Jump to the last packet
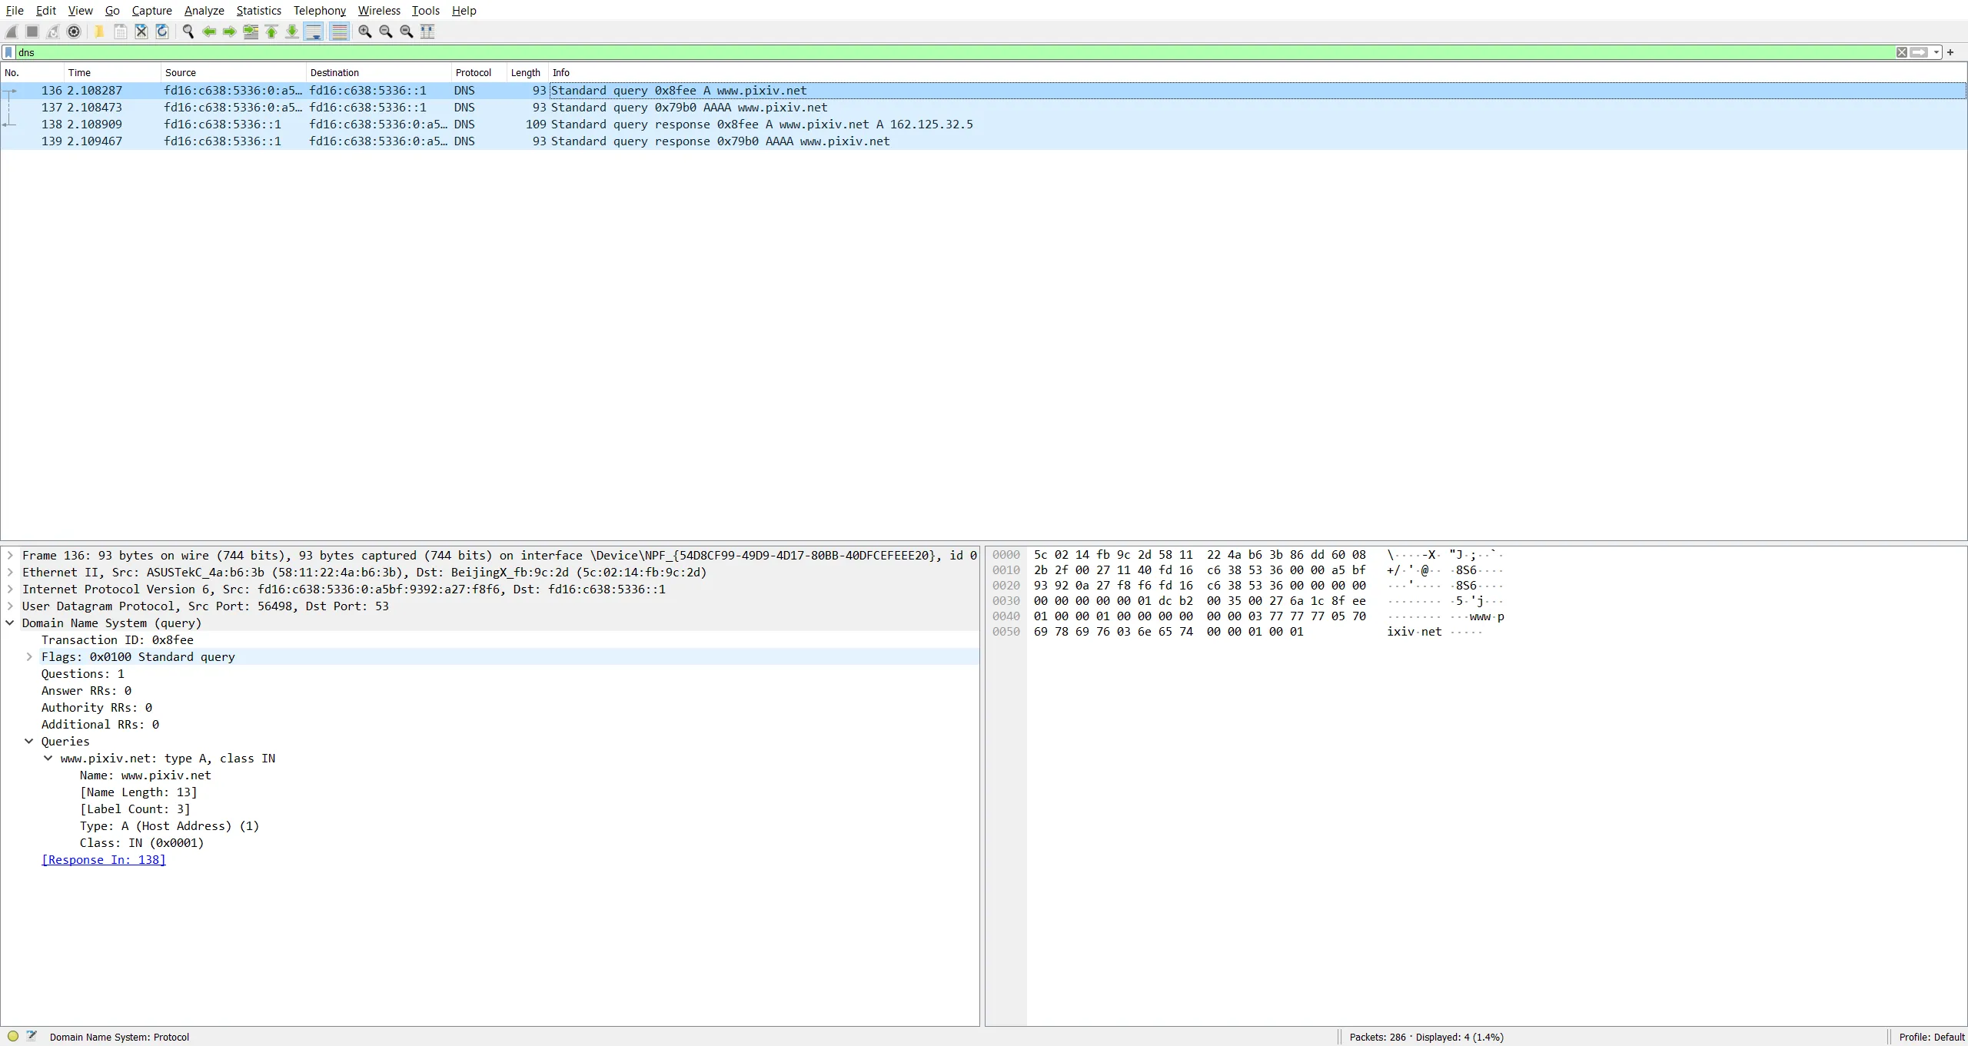The image size is (1968, 1046). pyautogui.click(x=292, y=32)
